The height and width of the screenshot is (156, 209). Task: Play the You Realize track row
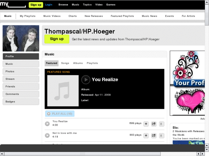(47, 124)
